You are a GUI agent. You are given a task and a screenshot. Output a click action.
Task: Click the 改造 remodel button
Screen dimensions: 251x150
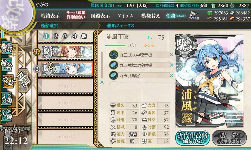coord(229,138)
